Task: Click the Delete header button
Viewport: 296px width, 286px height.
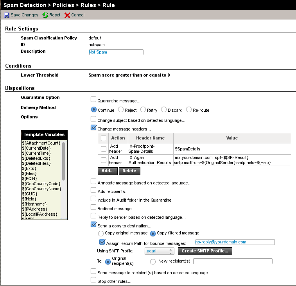Action: [129, 171]
